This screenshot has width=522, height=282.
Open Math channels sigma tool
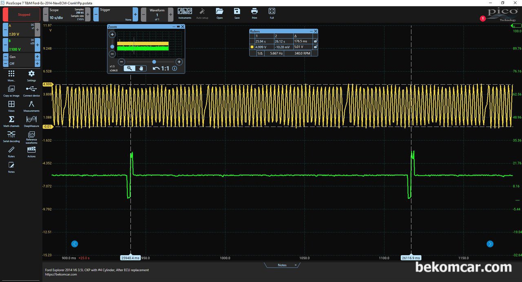11,121
